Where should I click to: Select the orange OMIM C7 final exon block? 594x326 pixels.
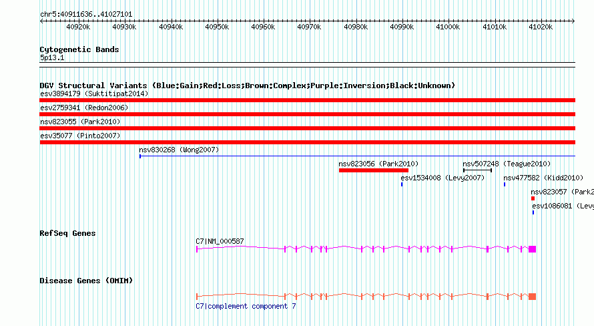(532, 297)
